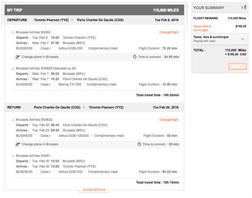Open the orange Taxes, fees & surcharges link

(x=202, y=28)
